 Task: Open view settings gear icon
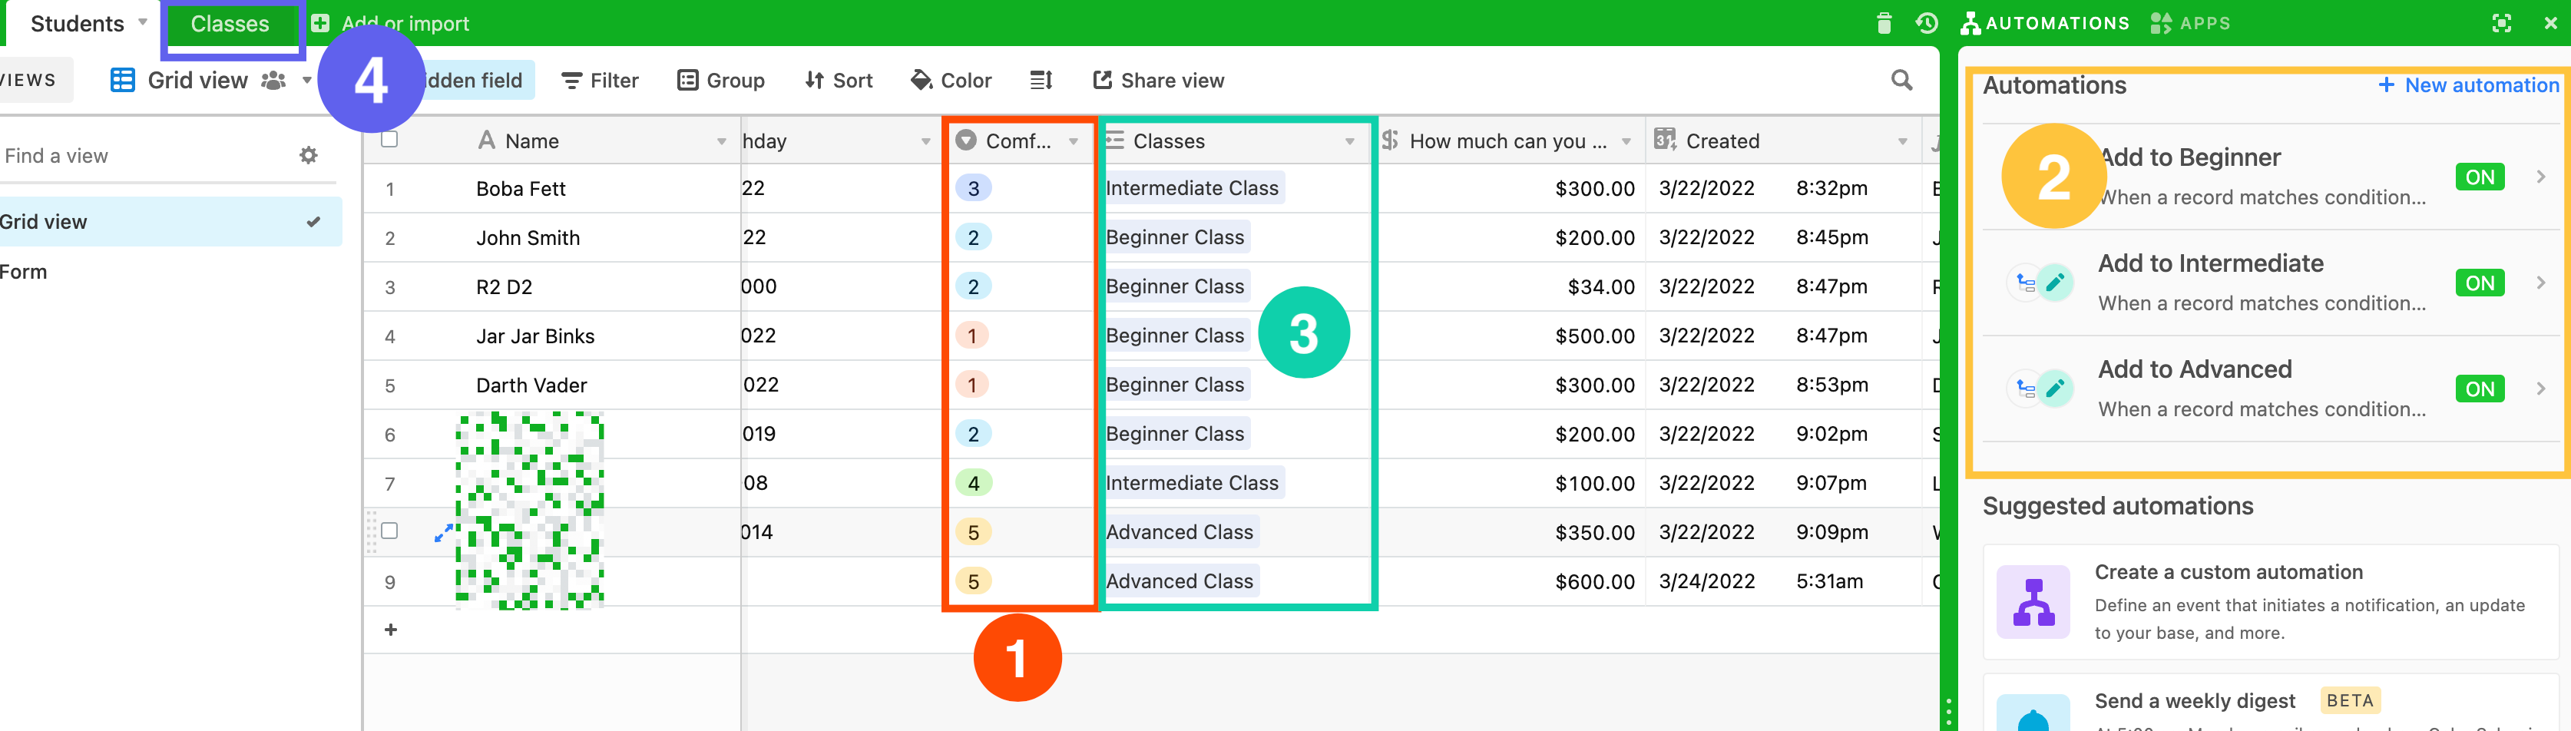click(309, 155)
